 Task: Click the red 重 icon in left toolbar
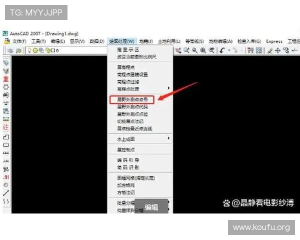click(x=6, y=79)
